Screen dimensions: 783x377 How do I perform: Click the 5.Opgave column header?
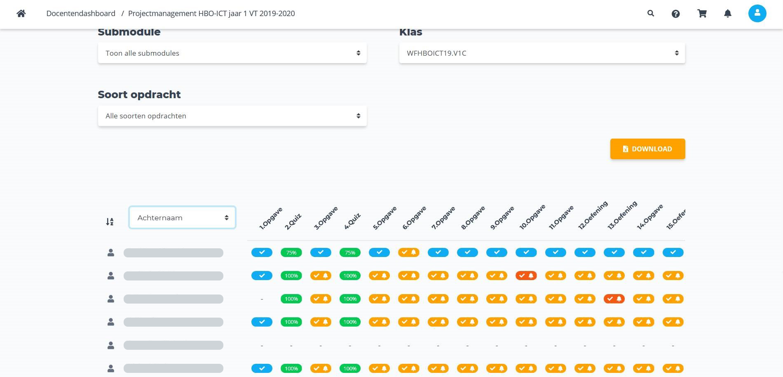(x=385, y=218)
